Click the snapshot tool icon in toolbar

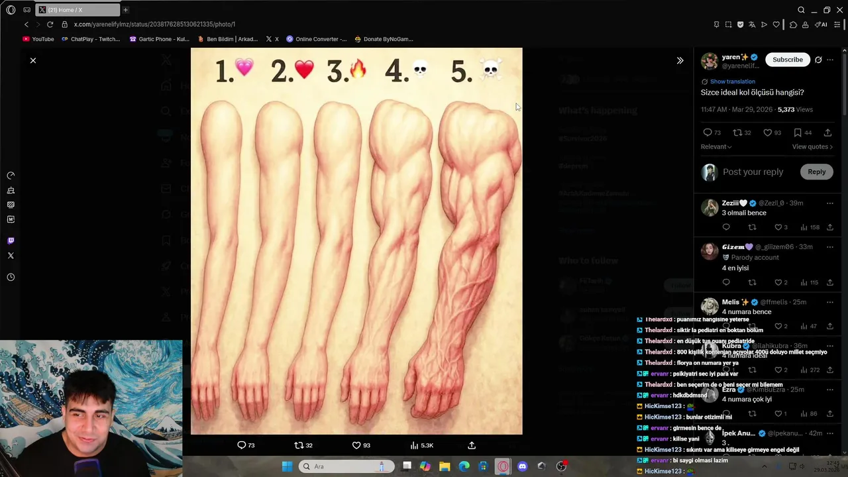click(728, 25)
